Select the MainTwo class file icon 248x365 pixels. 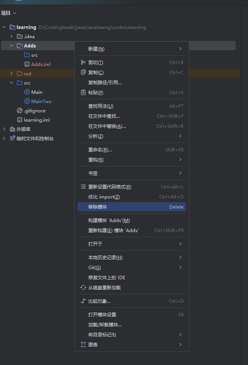point(27,102)
